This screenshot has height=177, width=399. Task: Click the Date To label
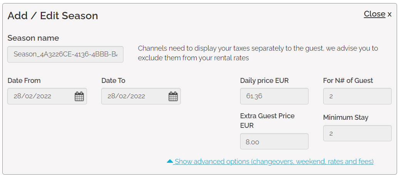[x=113, y=81]
